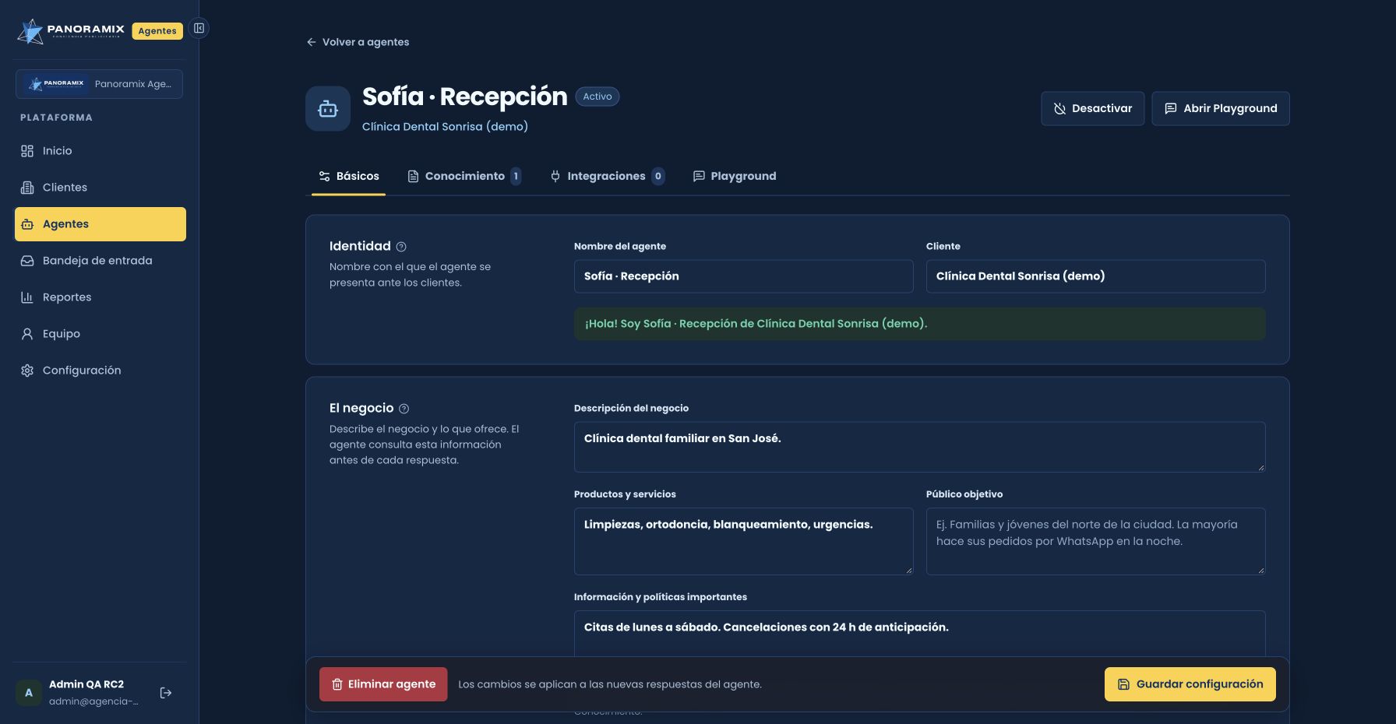Deactivate the agent with Desactivar button
This screenshot has height=724, width=1396.
(1092, 108)
